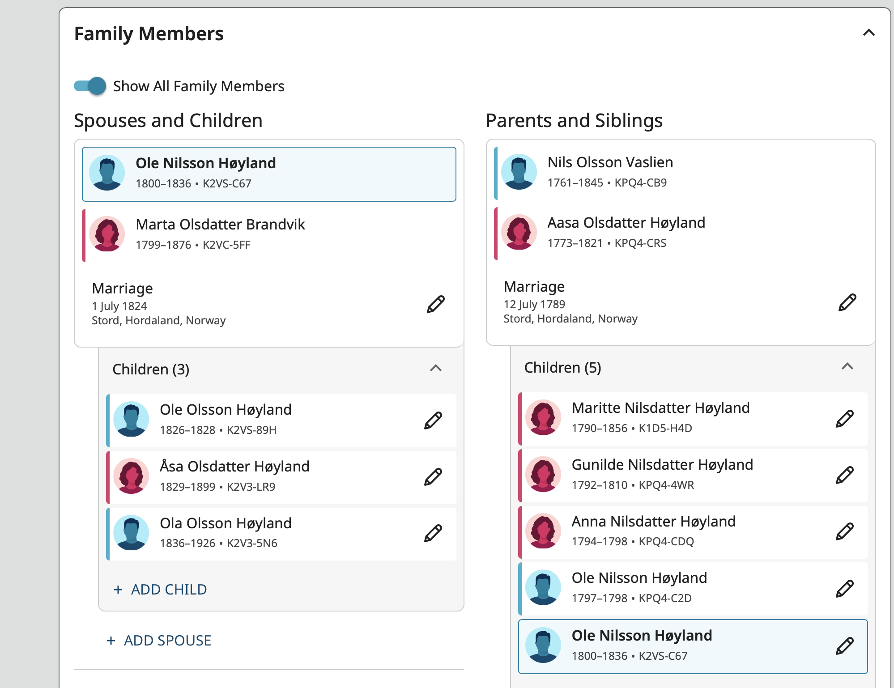Open Nils Olsson Vaslien's person page
The image size is (894, 688).
(610, 162)
